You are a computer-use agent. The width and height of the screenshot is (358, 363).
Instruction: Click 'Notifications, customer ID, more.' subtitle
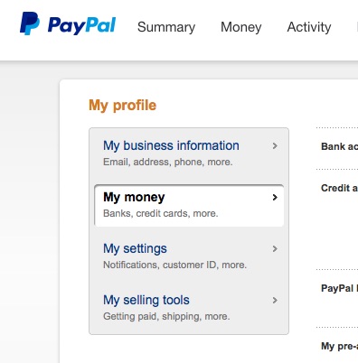[174, 265]
